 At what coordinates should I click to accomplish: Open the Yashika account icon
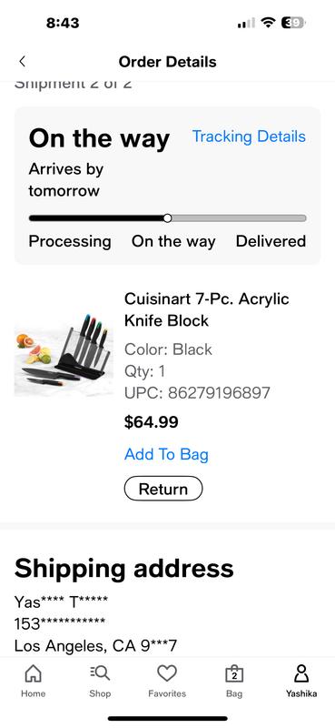(x=301, y=673)
